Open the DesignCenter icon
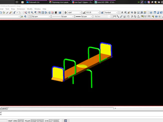The image size is (163, 122). click(x=43, y=13)
